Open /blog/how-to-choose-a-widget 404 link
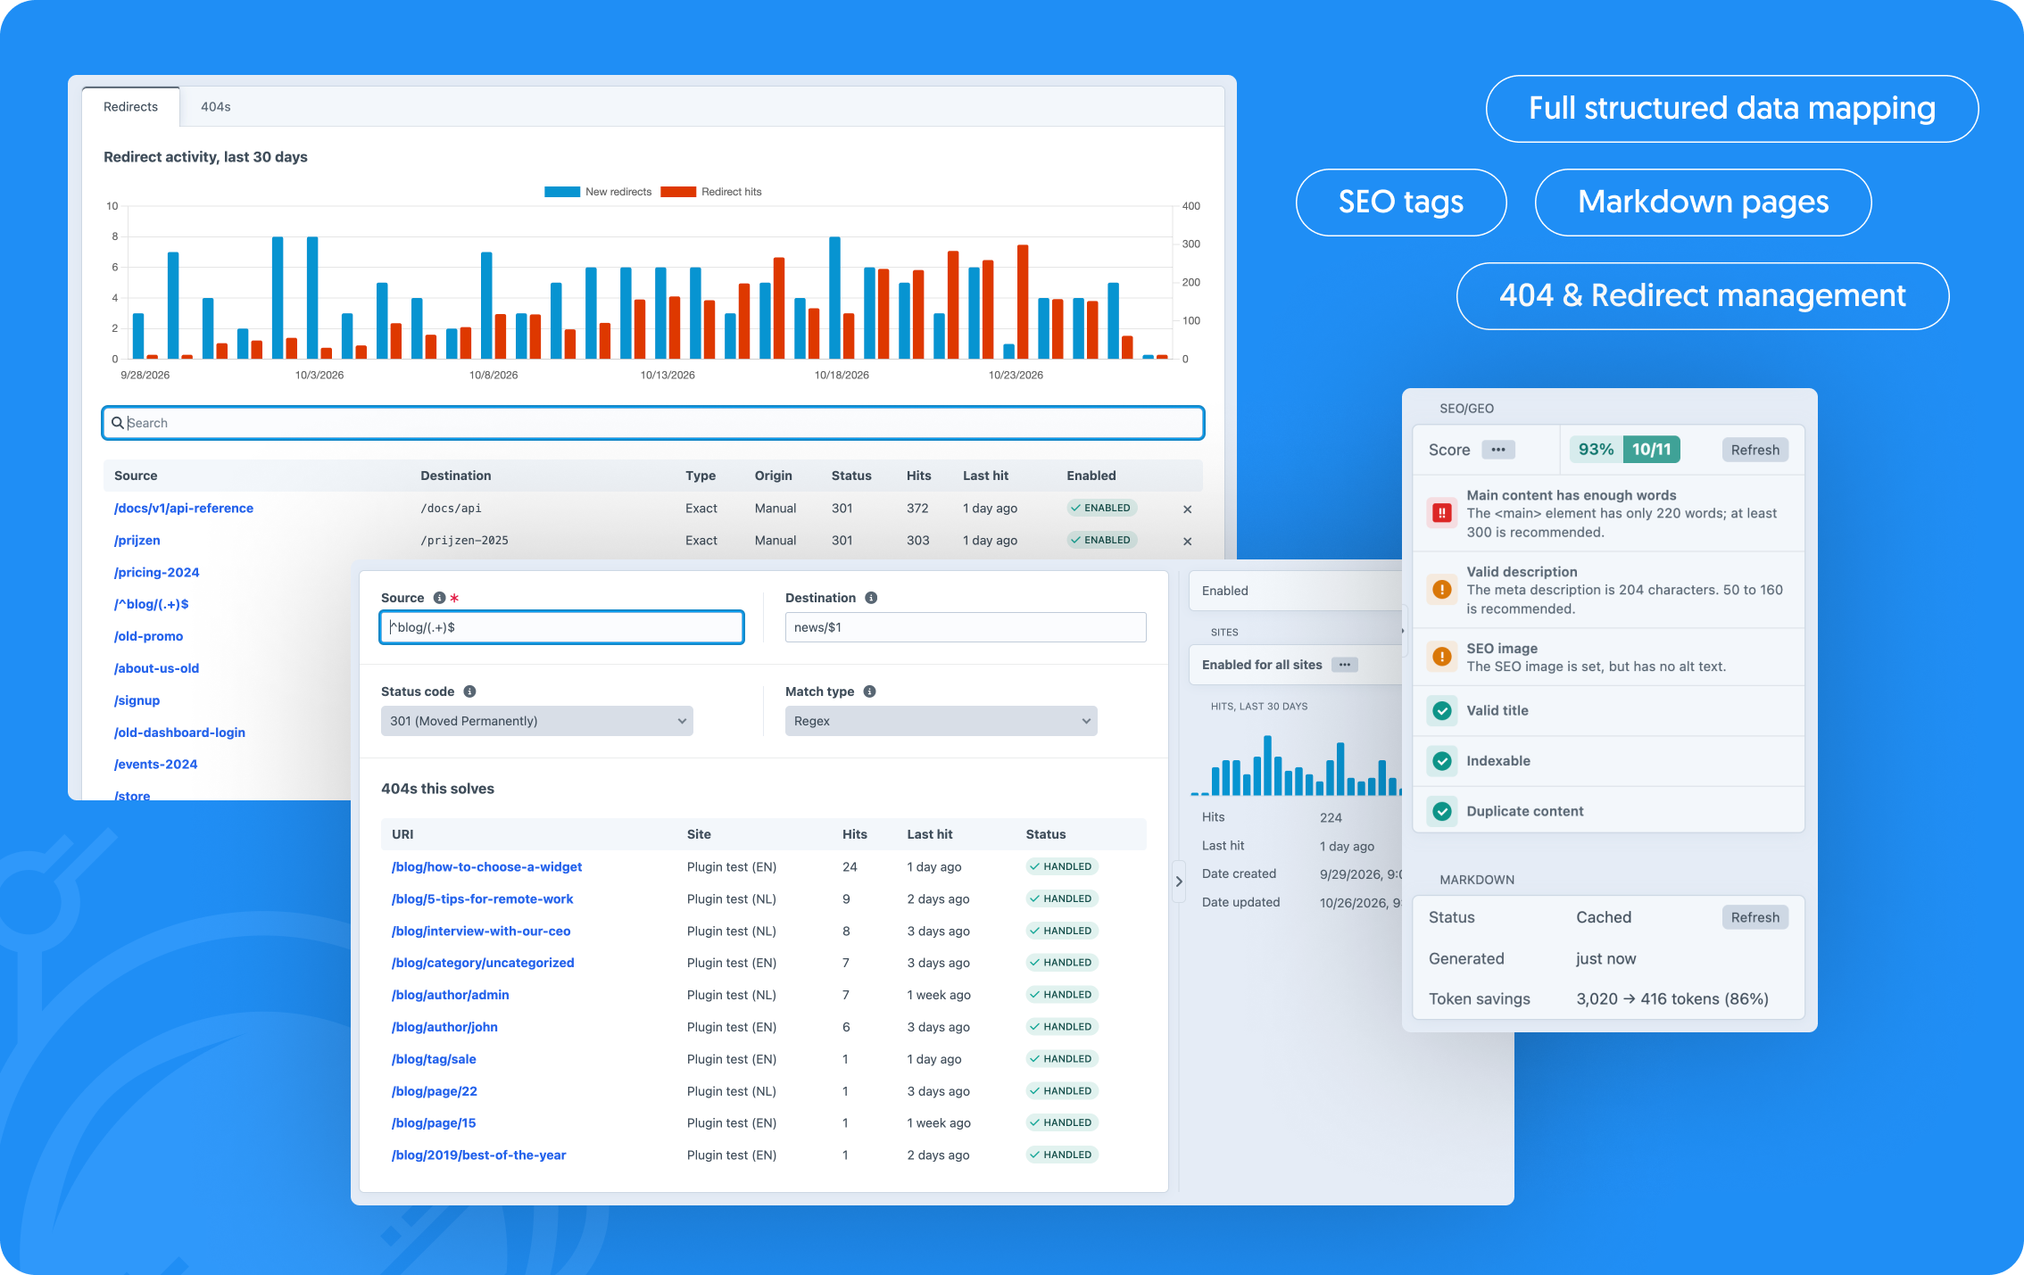Viewport: 2024px width, 1275px height. [x=486, y=867]
